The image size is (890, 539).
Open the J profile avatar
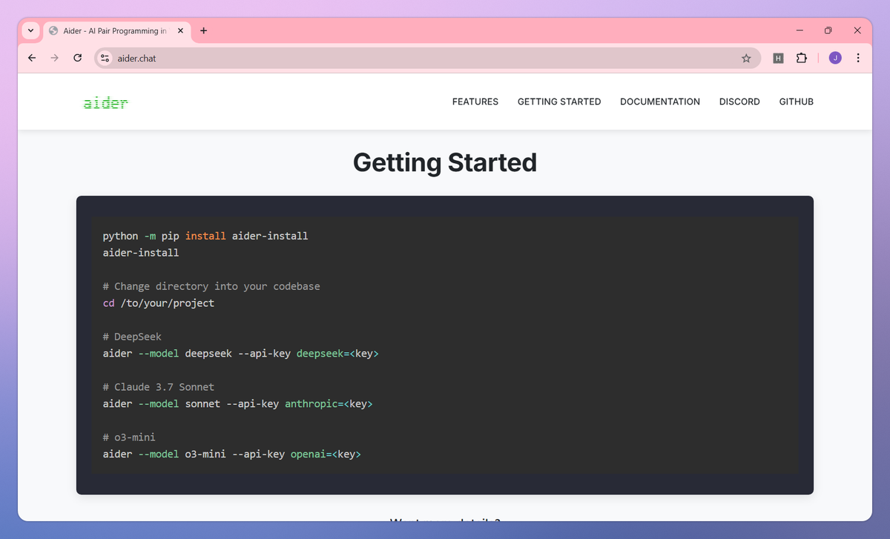835,58
